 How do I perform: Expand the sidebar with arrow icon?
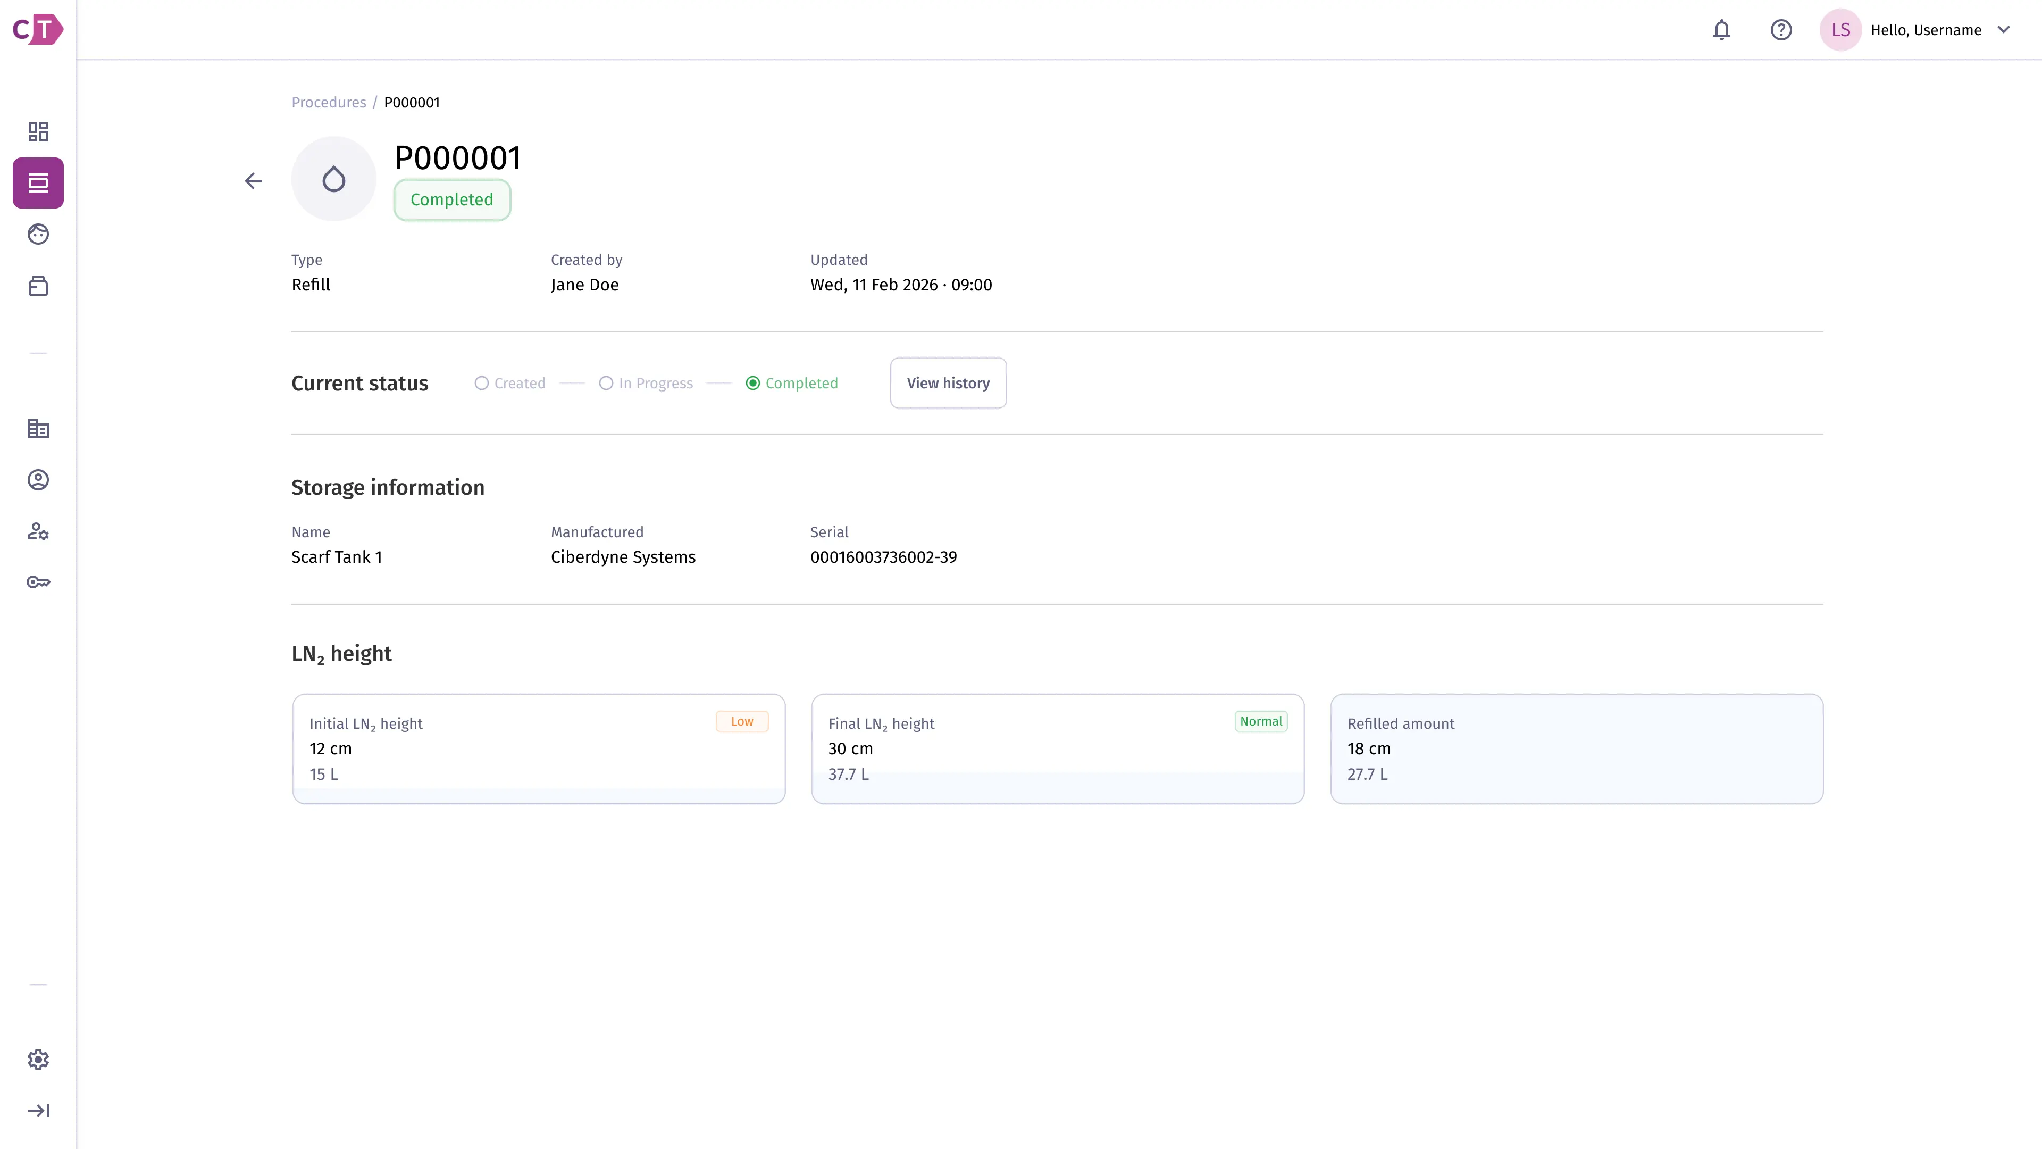[x=38, y=1110]
